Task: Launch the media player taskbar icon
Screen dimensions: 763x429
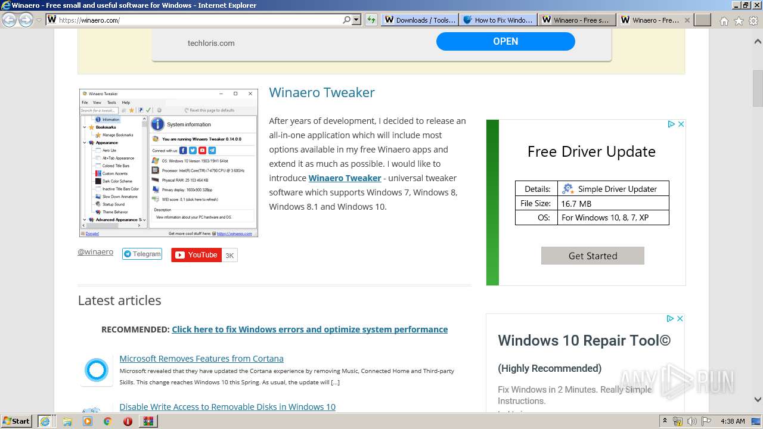Action: 88,421
